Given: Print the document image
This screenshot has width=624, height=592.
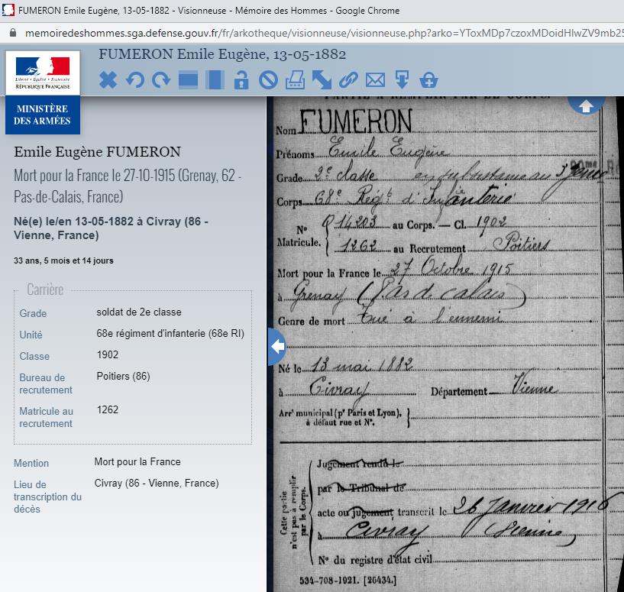Looking at the screenshot, I should [296, 80].
